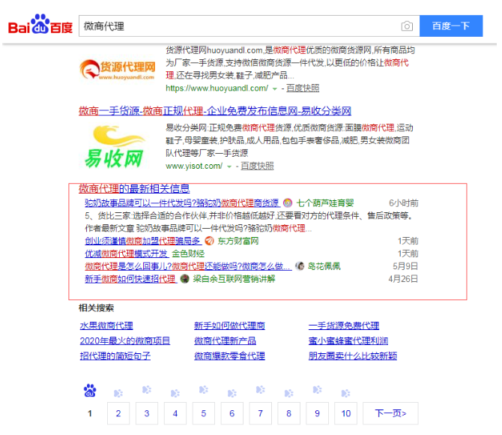Viewport: 502px width, 435px height.
Task: Go to results page 3
Action: [147, 413]
